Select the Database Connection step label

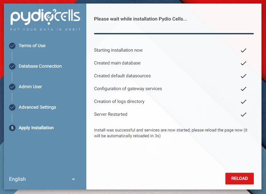[x=40, y=66]
